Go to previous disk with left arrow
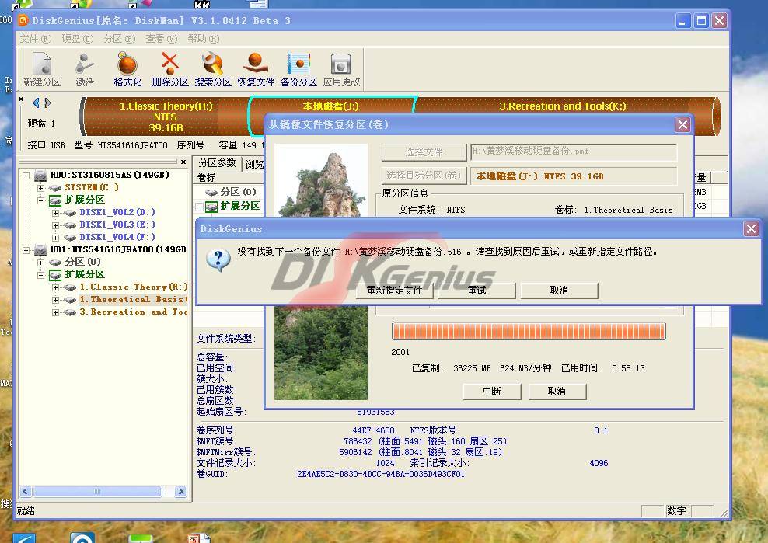The width and height of the screenshot is (768, 543). tap(35, 103)
